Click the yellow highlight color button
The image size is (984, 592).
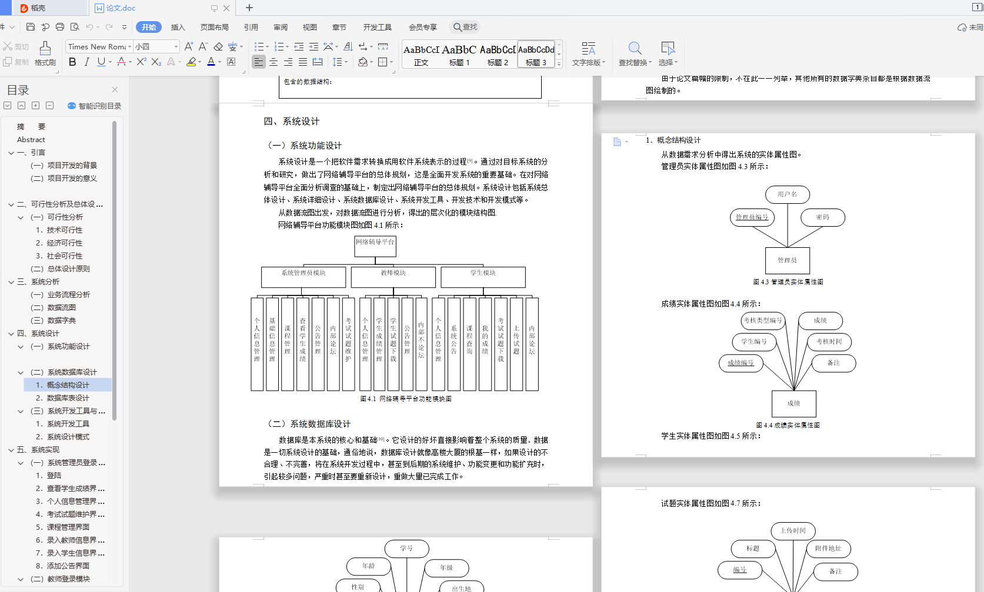point(191,62)
